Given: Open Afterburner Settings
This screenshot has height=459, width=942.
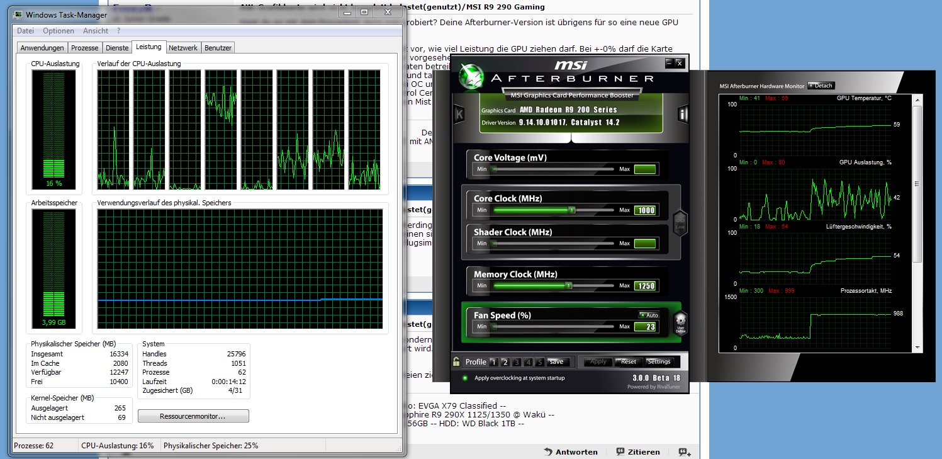Looking at the screenshot, I should click(659, 362).
